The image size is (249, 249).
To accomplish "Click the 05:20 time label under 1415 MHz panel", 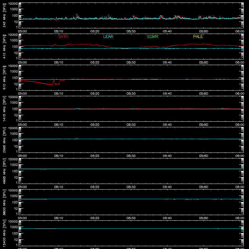I will pos(95,125).
